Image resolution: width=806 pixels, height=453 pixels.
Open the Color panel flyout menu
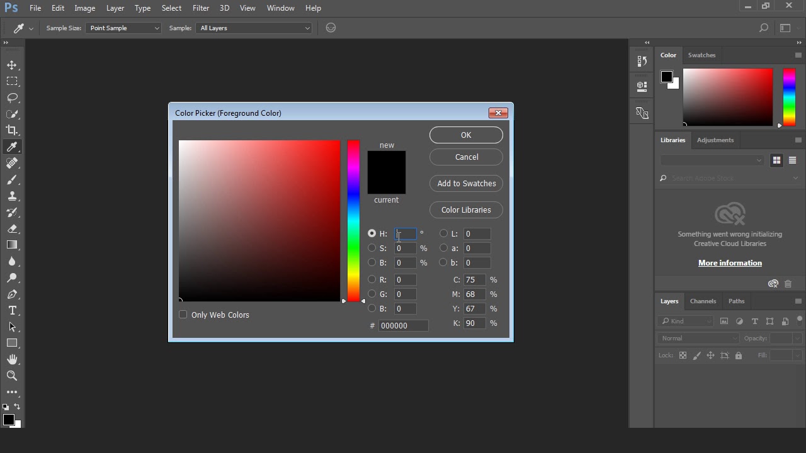point(798,55)
